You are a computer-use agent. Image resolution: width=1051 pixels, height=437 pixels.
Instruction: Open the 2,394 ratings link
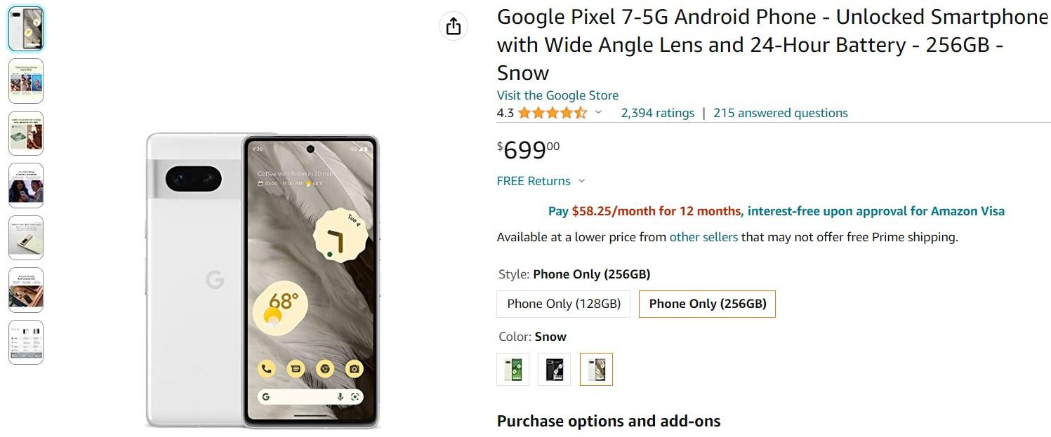pyautogui.click(x=657, y=113)
